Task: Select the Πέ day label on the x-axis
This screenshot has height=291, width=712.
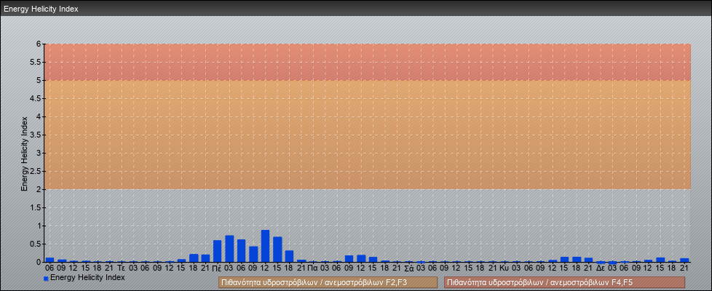Action: pyautogui.click(x=217, y=268)
